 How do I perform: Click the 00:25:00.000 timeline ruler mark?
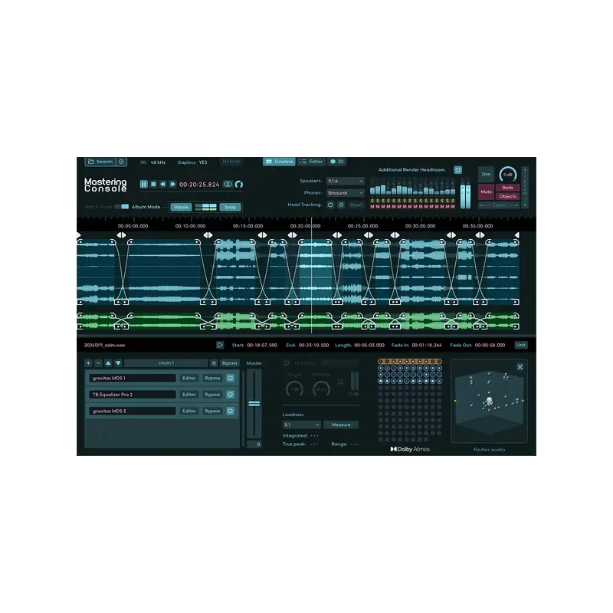[362, 226]
